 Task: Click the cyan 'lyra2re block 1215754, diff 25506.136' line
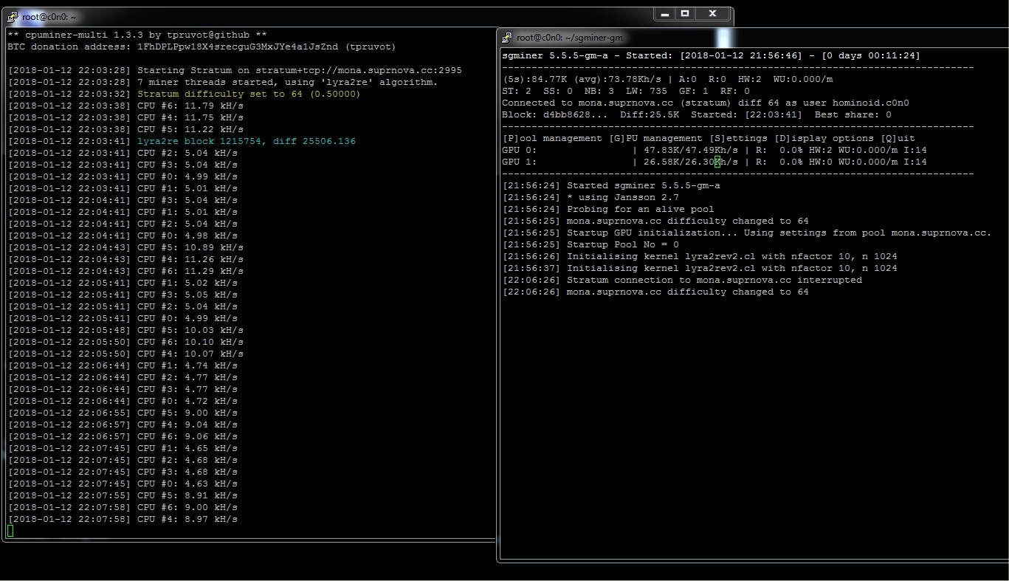182,141
